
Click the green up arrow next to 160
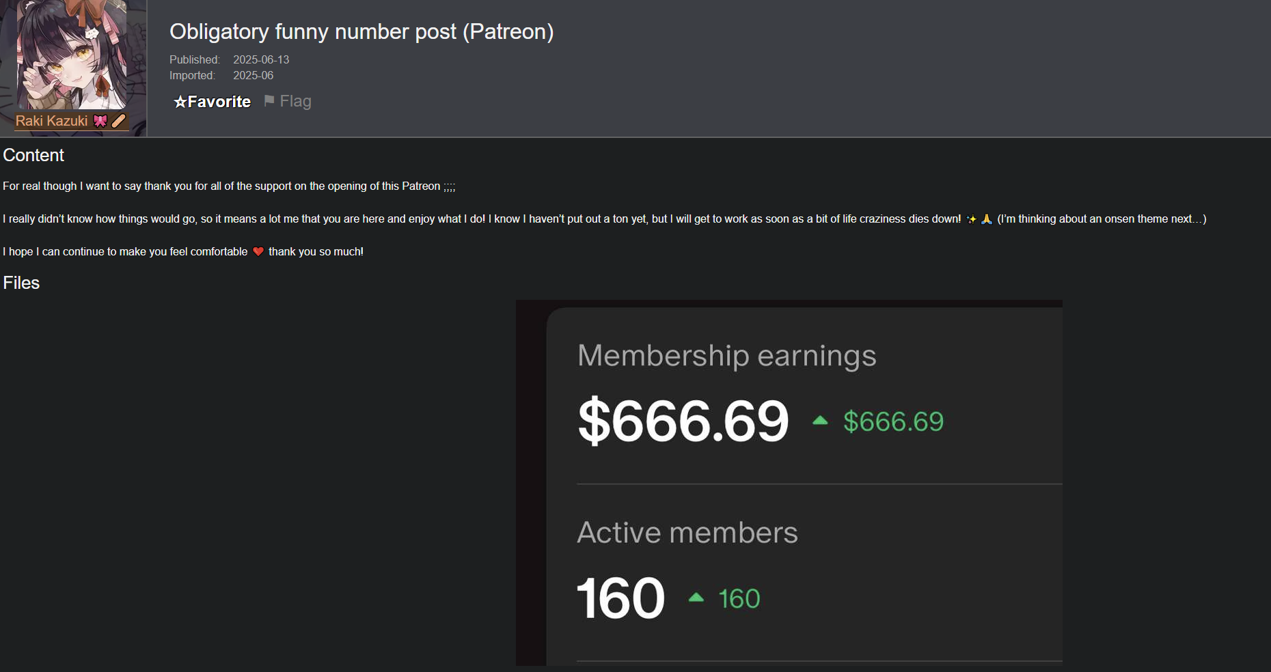(696, 598)
